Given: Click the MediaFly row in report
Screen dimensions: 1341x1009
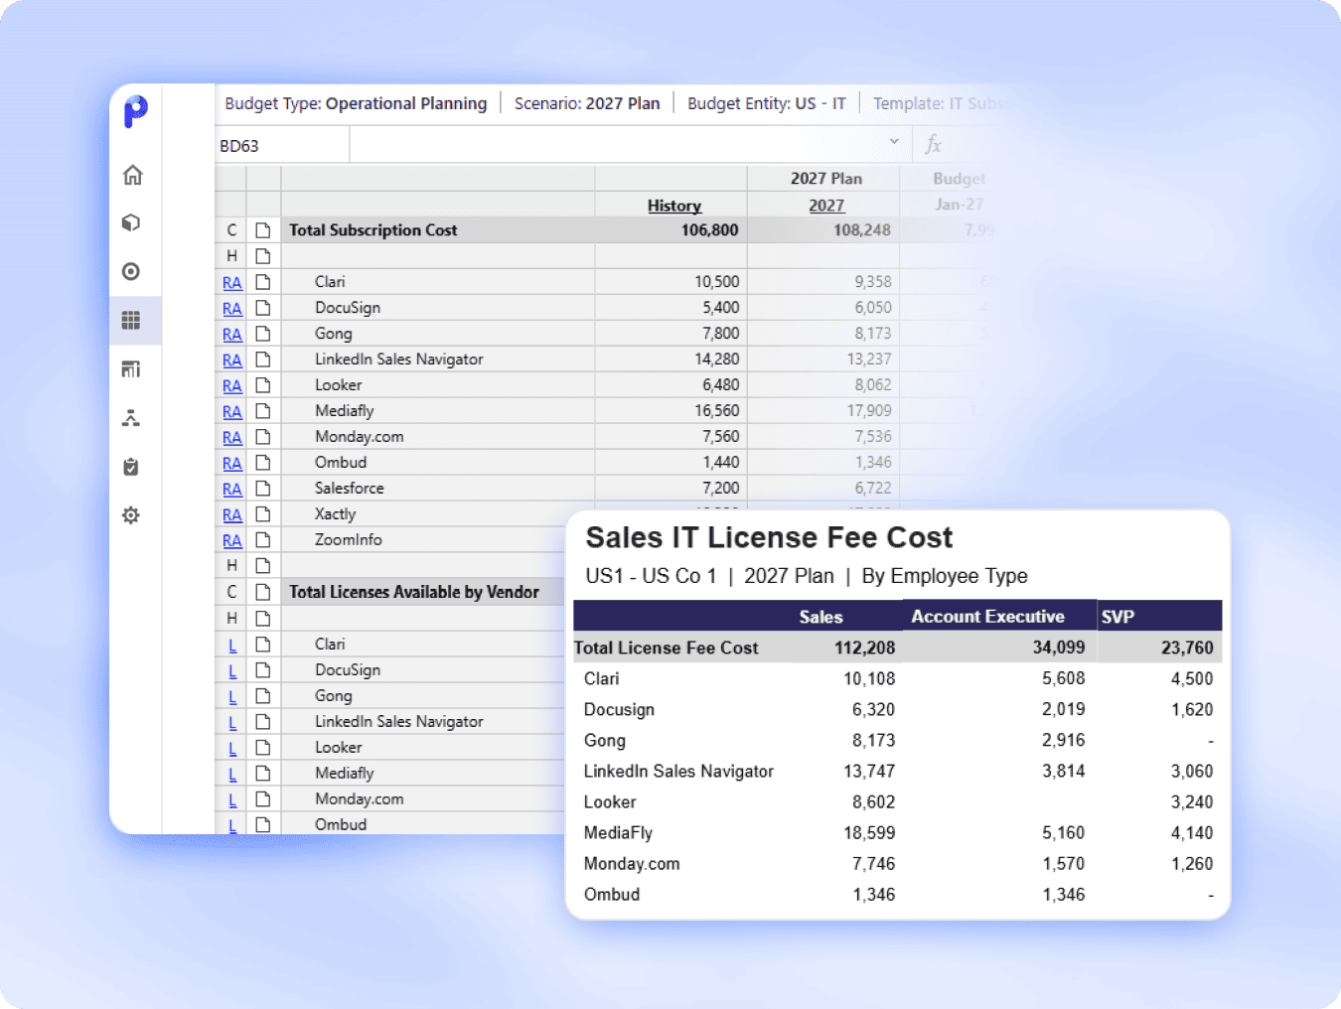Looking at the screenshot, I should (897, 833).
